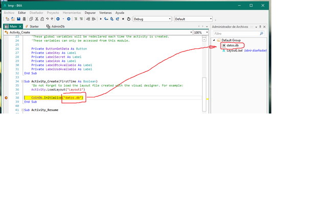Collapse the Default Group tree node

[x=214, y=40]
